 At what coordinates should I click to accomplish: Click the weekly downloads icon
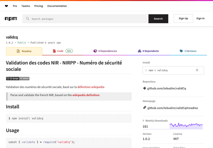pos(144,120)
